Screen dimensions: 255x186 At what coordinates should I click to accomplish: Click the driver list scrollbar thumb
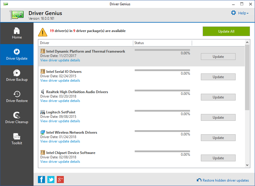click(x=247, y=78)
